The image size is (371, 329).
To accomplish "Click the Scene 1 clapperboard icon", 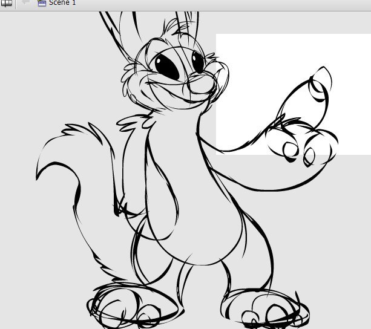I will [x=42, y=3].
